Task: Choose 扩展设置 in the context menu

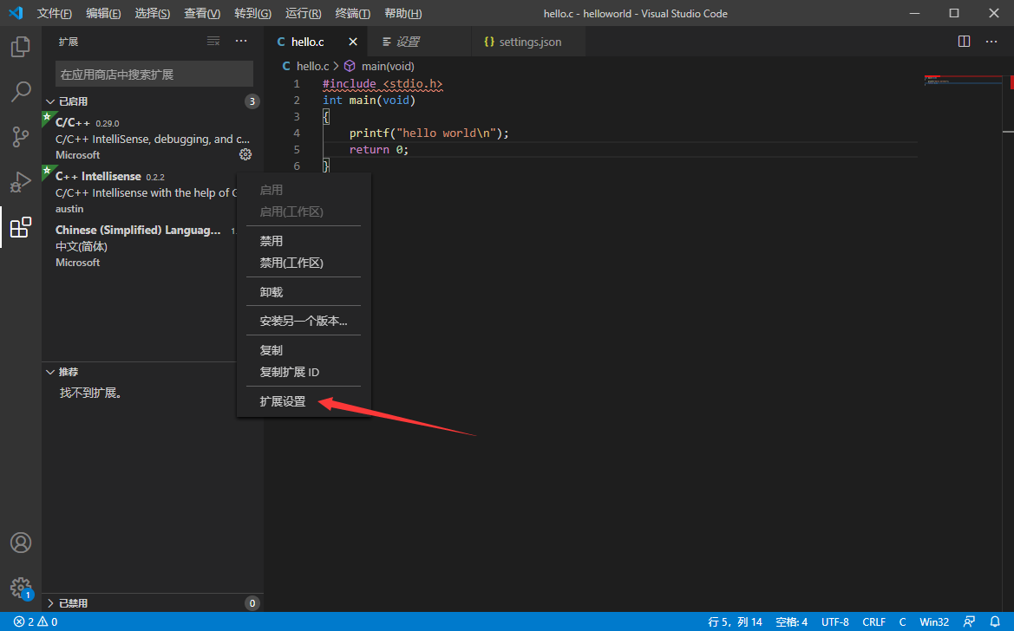Action: coord(304,401)
